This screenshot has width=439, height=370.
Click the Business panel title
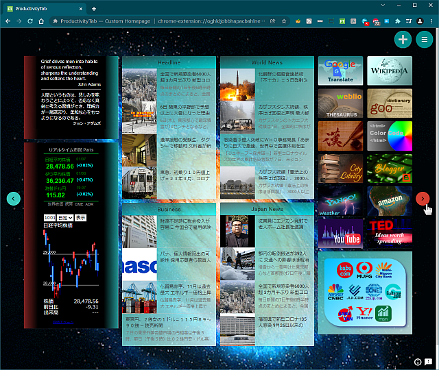coord(169,209)
